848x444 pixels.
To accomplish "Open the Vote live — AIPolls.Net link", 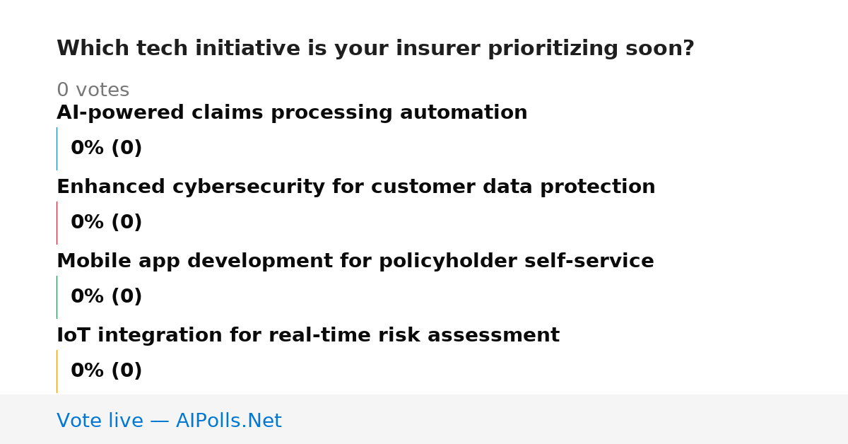I will pos(169,421).
